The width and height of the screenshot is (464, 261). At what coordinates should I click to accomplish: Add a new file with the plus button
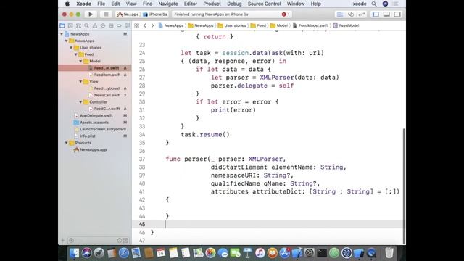point(63,241)
